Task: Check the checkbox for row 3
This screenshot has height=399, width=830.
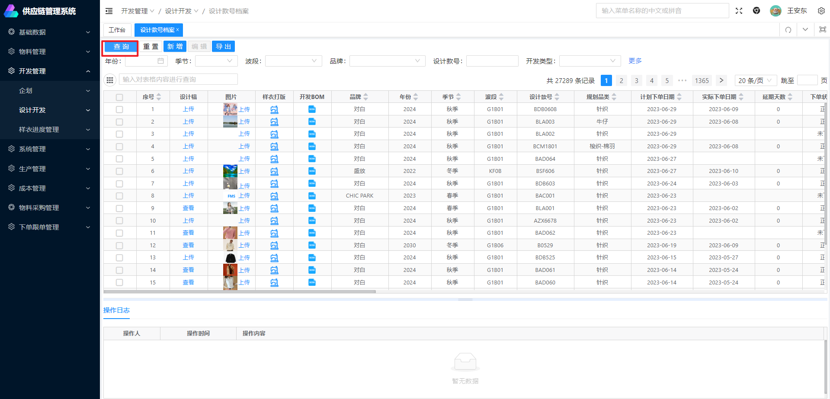Action: click(119, 134)
